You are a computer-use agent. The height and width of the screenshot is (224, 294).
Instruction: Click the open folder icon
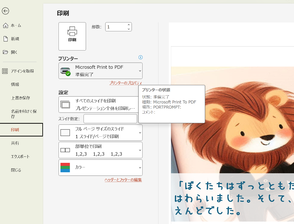(x=5, y=52)
